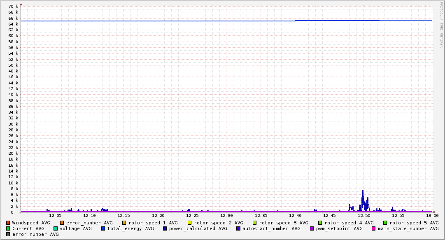Viewport: 445px width, 240px height.
Task: Click the Current AVG legend label
Action: [x=28, y=228]
